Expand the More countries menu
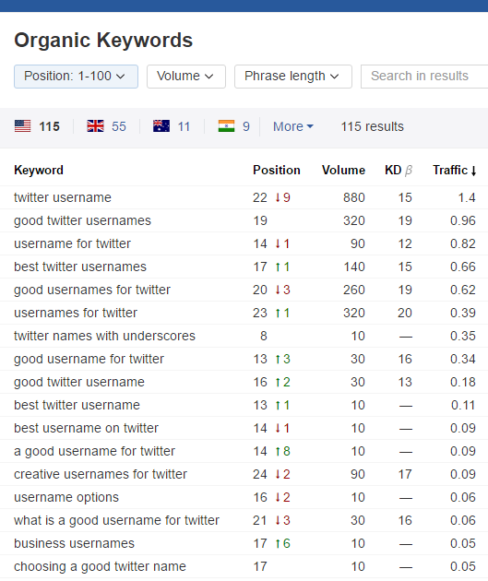 (293, 126)
